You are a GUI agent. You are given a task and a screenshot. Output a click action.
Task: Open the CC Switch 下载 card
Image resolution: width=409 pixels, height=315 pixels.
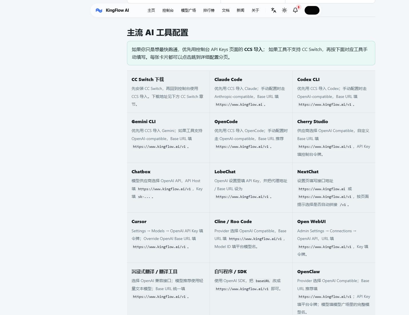168,92
